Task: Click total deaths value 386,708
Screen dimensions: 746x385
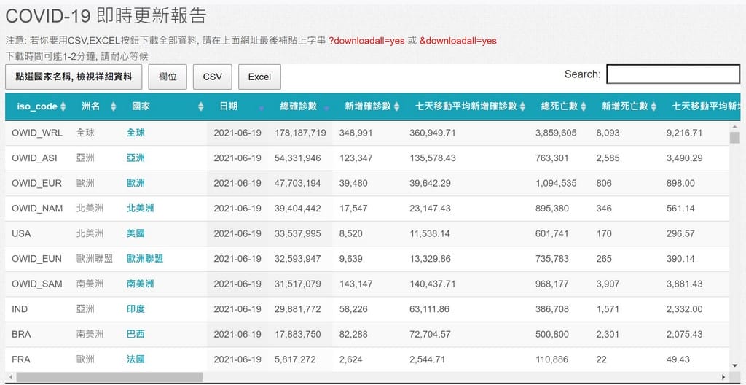Action: [552, 309]
